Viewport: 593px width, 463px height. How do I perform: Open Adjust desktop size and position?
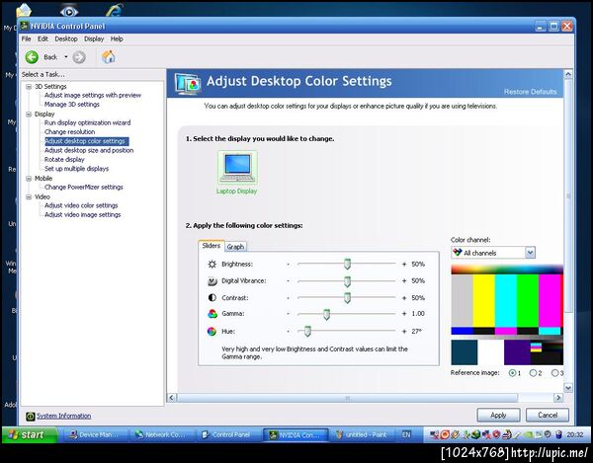point(89,150)
